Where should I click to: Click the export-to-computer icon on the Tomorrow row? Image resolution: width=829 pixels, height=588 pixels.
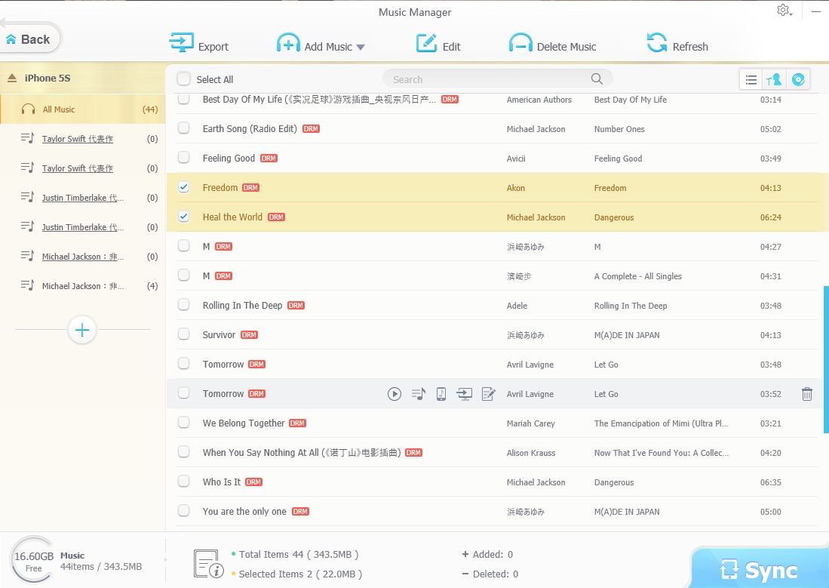point(465,393)
